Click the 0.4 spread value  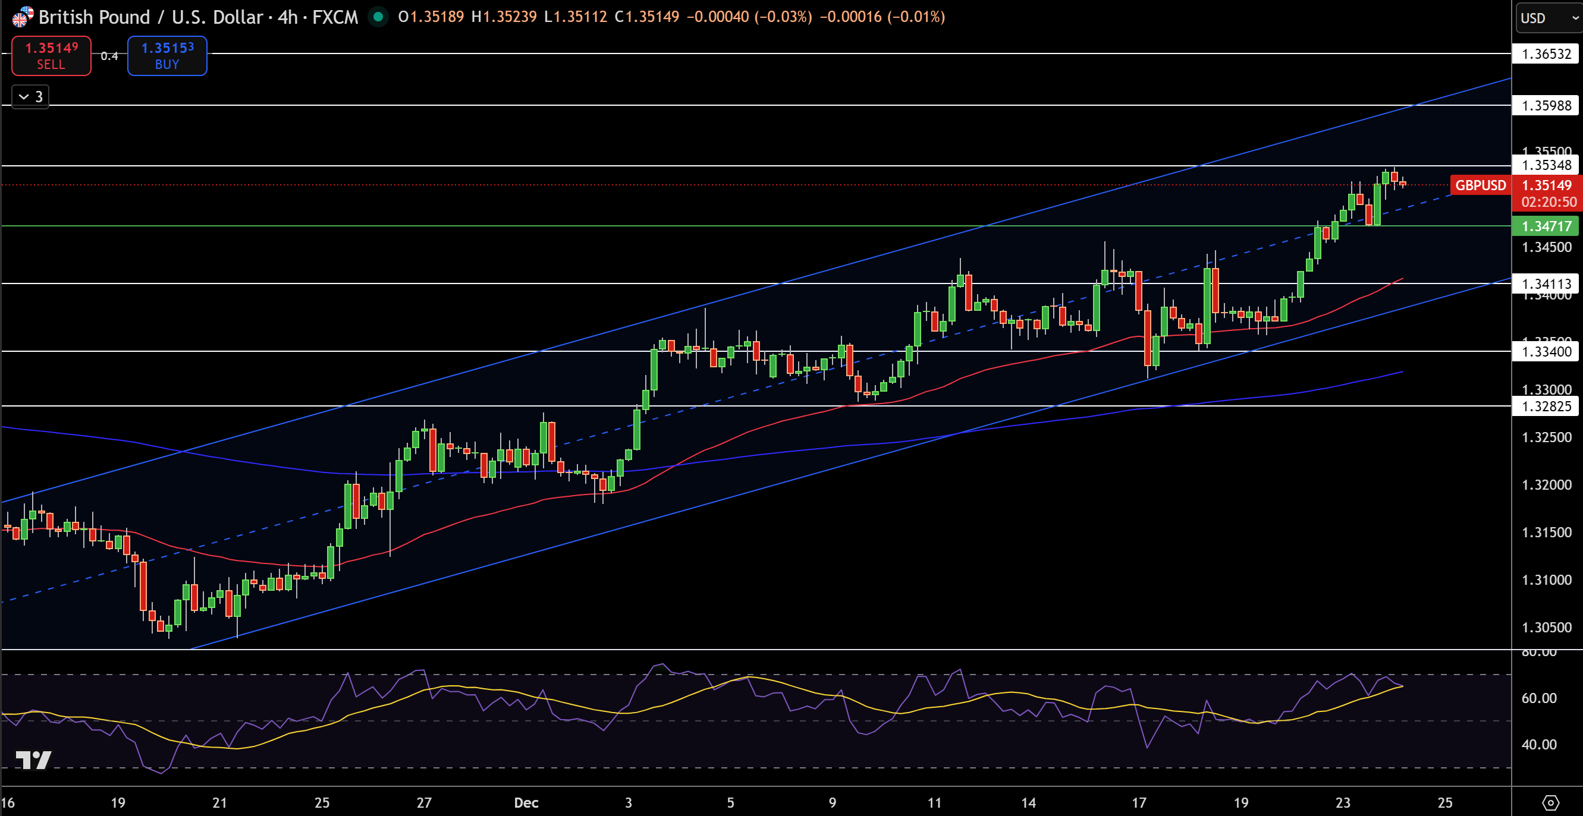(109, 56)
